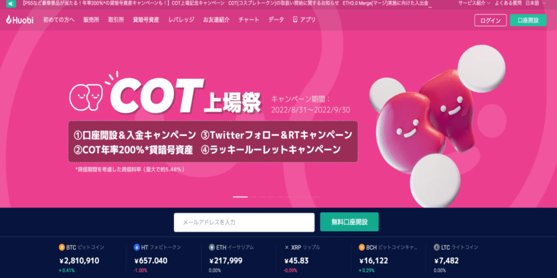Click the phone icon beside アプリ
Image resolution: width=557 pixels, height=278 pixels.
tap(295, 20)
